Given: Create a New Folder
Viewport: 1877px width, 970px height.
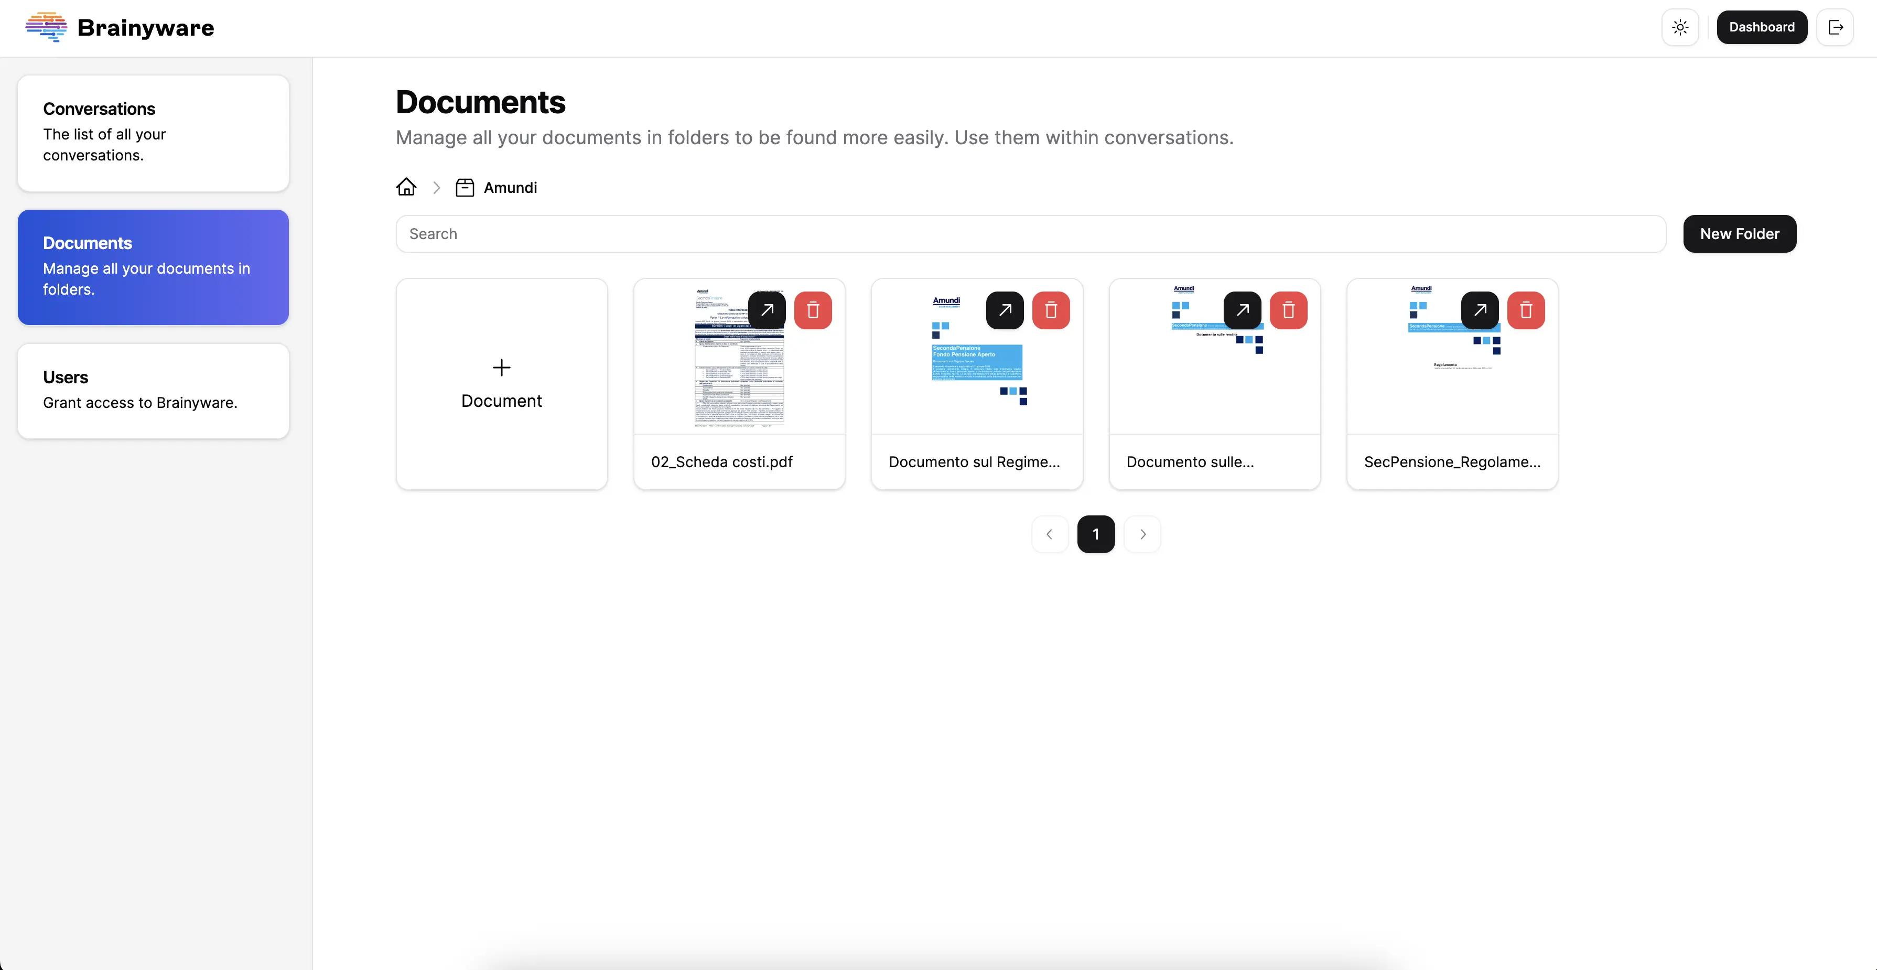Looking at the screenshot, I should 1739,234.
